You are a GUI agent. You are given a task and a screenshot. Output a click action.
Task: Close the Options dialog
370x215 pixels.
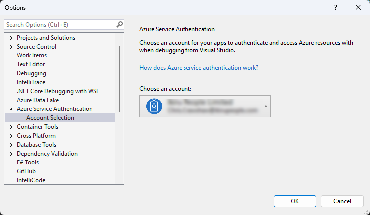click(358, 8)
